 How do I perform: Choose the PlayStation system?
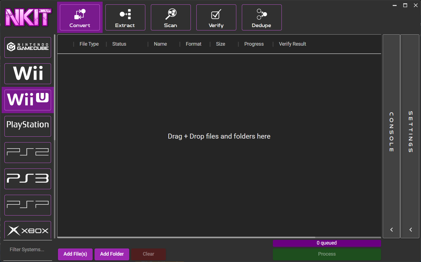28,126
